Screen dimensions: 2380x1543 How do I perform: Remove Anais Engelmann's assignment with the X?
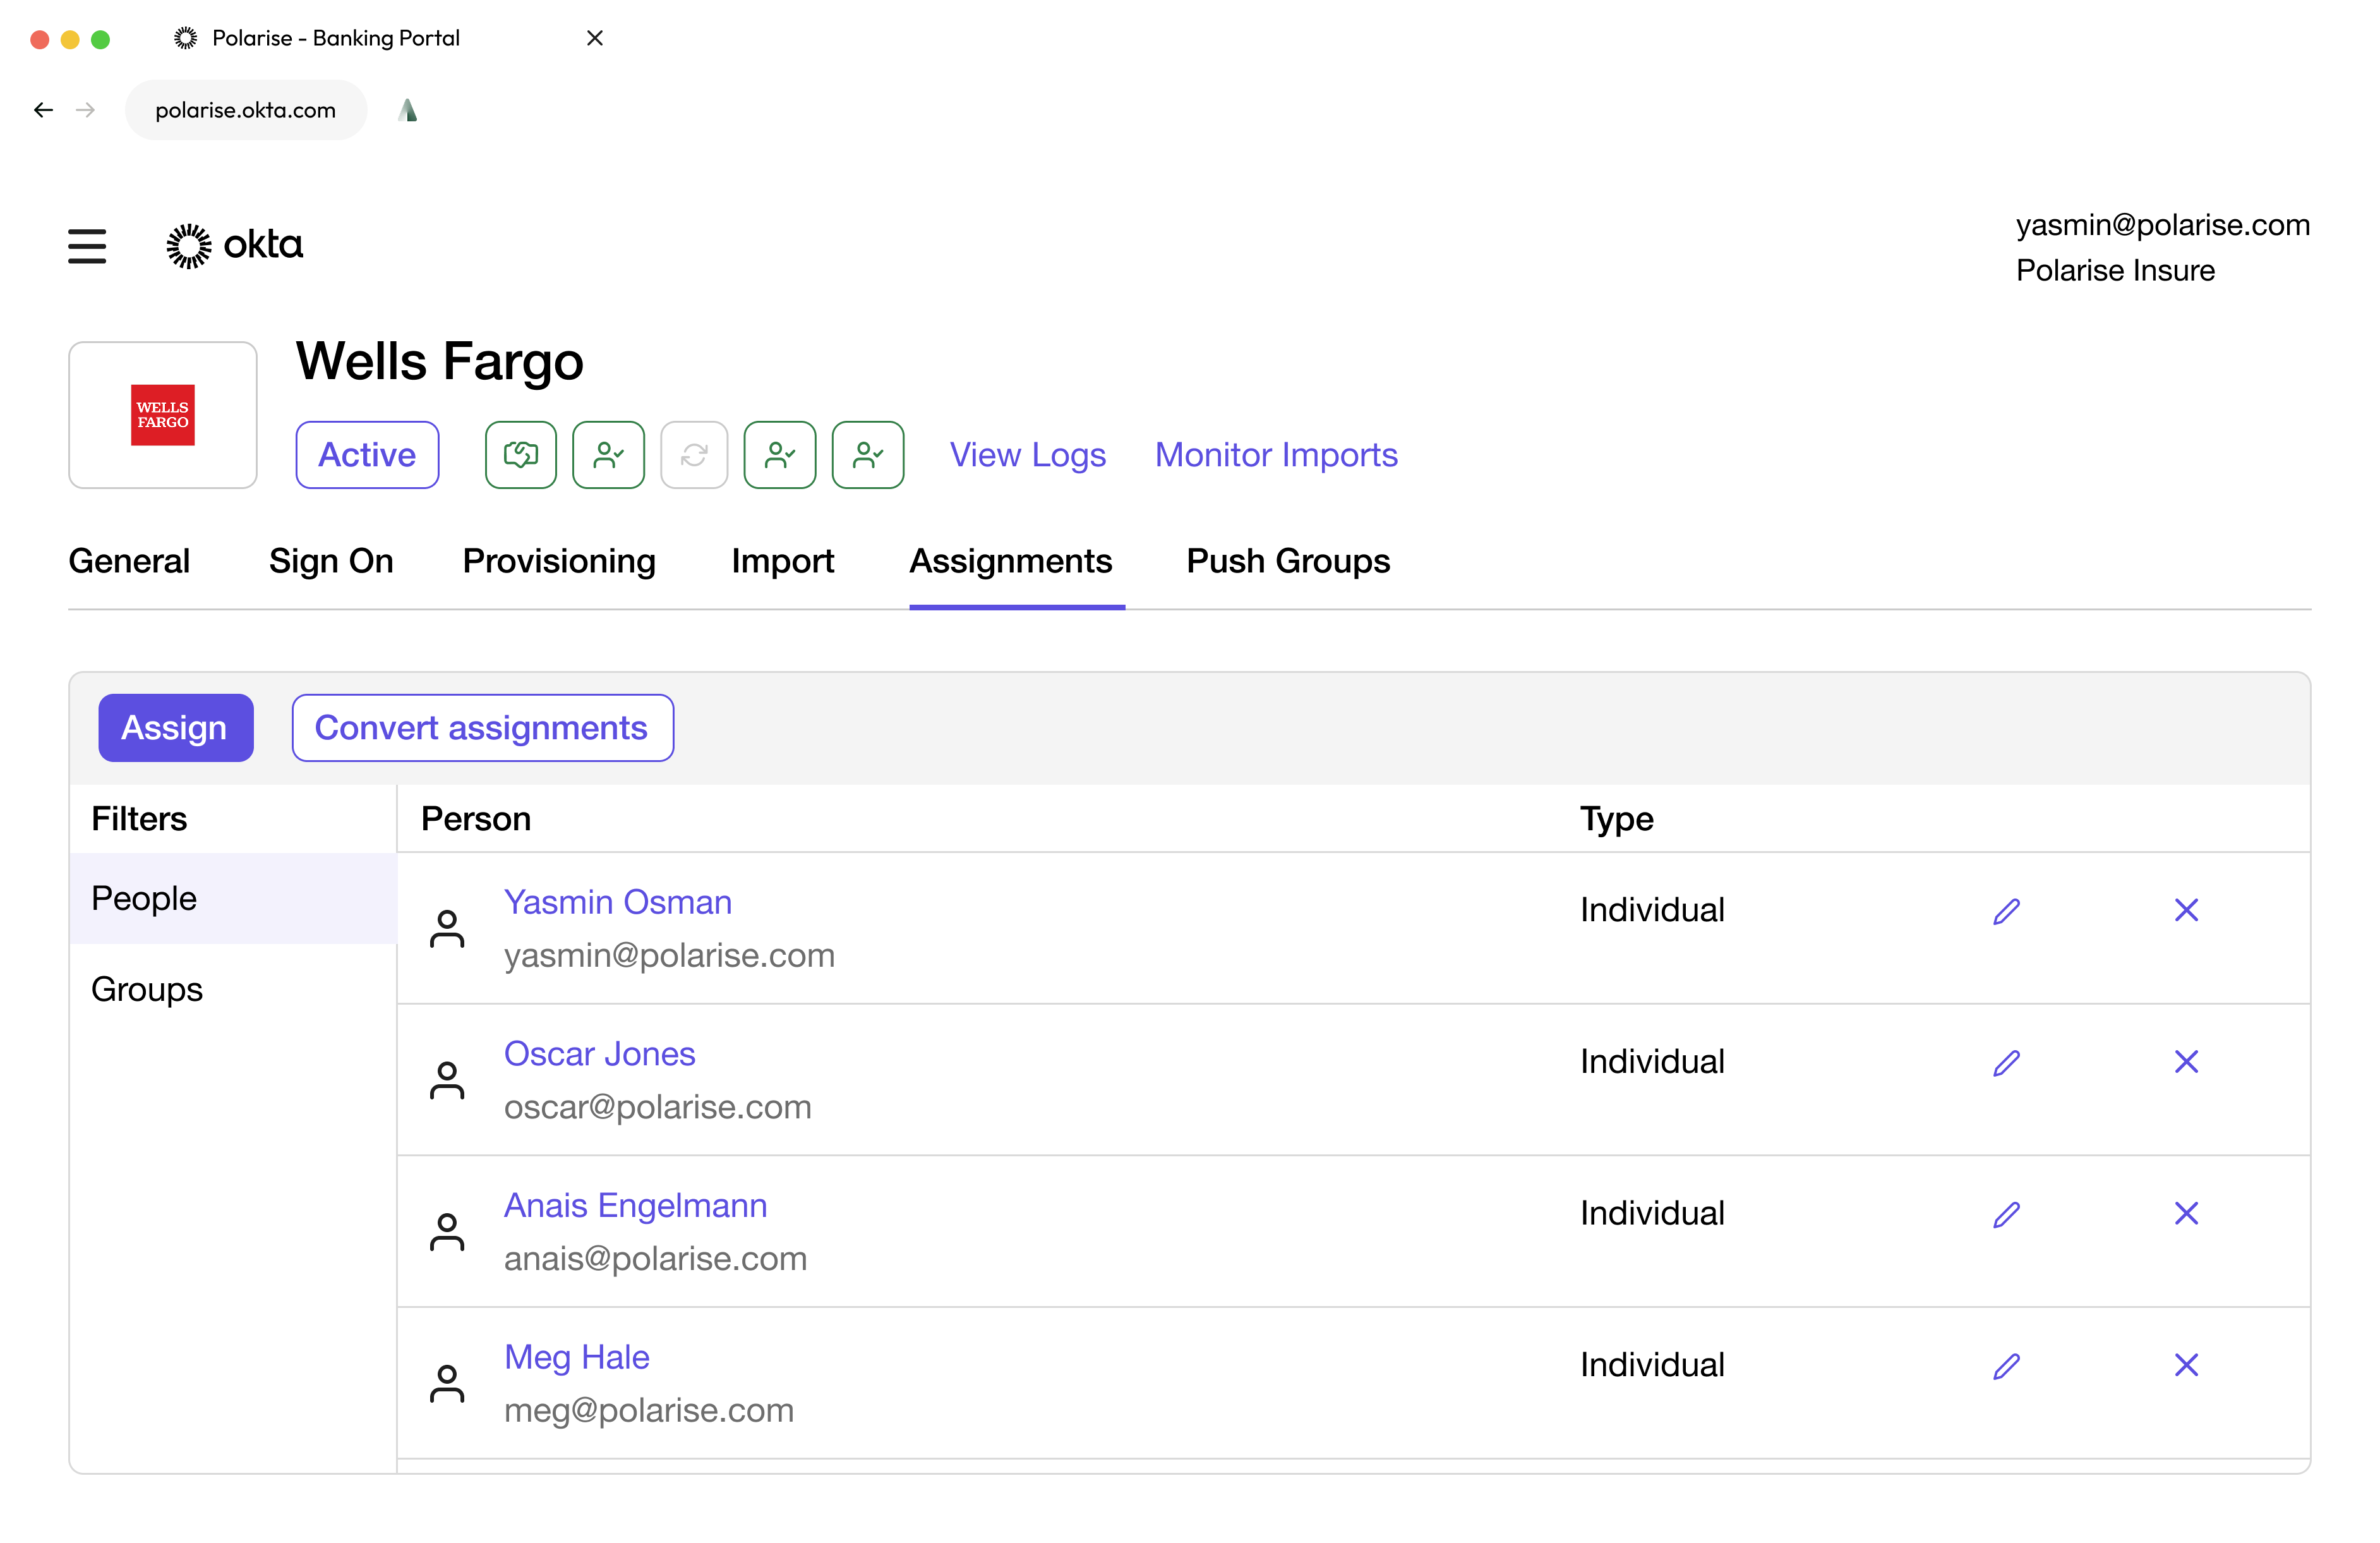2186,1214
